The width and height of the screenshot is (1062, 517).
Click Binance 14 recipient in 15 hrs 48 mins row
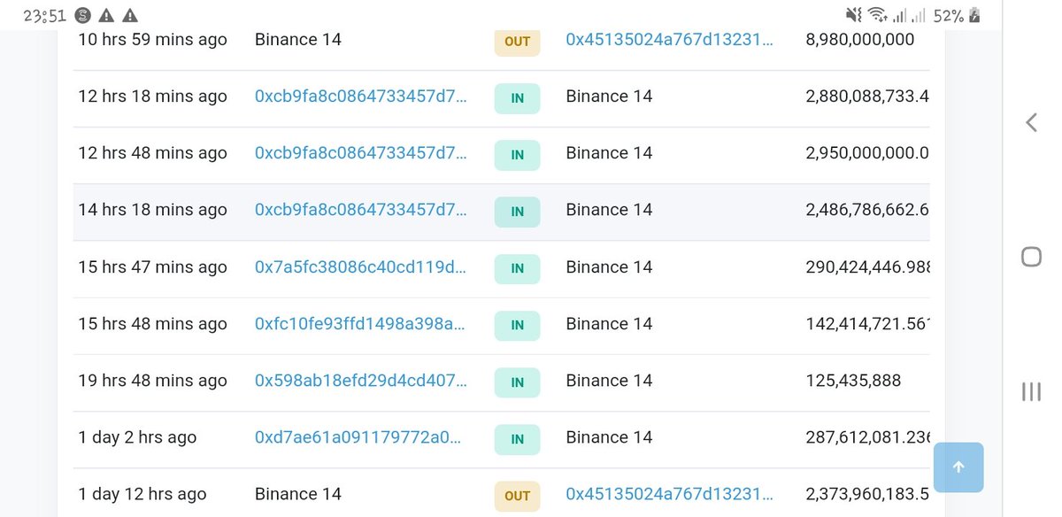coord(609,324)
